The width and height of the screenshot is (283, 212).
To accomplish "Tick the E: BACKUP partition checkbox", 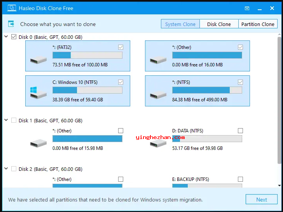I will tap(240, 179).
